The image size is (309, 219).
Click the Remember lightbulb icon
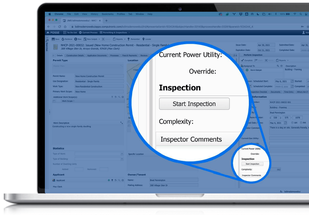(129, 39)
